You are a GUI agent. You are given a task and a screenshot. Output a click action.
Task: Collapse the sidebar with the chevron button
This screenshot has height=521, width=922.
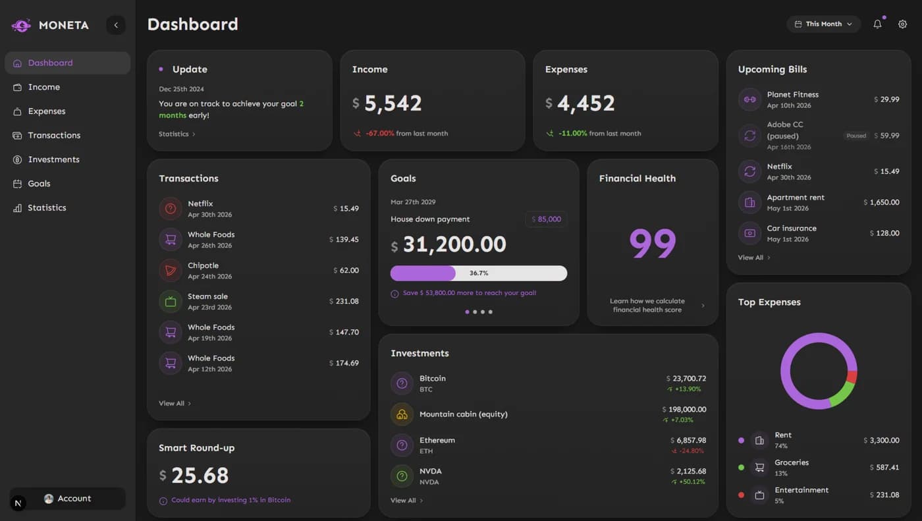[x=116, y=25]
